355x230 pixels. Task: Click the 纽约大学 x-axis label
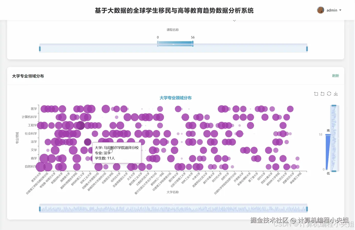pyautogui.click(x=261, y=176)
